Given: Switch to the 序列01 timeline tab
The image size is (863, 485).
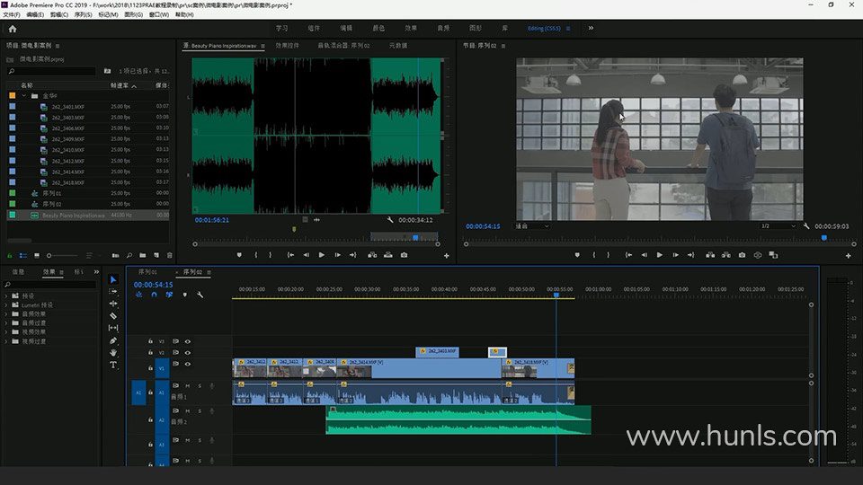Looking at the screenshot, I should pos(147,271).
